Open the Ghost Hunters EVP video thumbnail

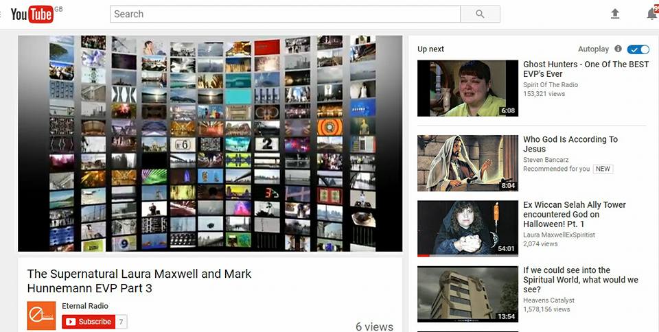tap(467, 88)
